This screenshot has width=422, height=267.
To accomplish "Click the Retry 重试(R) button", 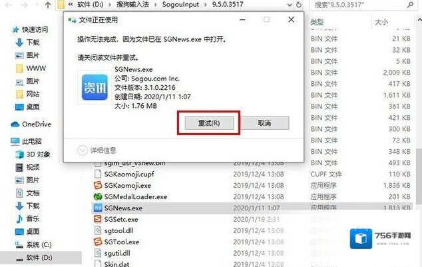I will click(209, 123).
